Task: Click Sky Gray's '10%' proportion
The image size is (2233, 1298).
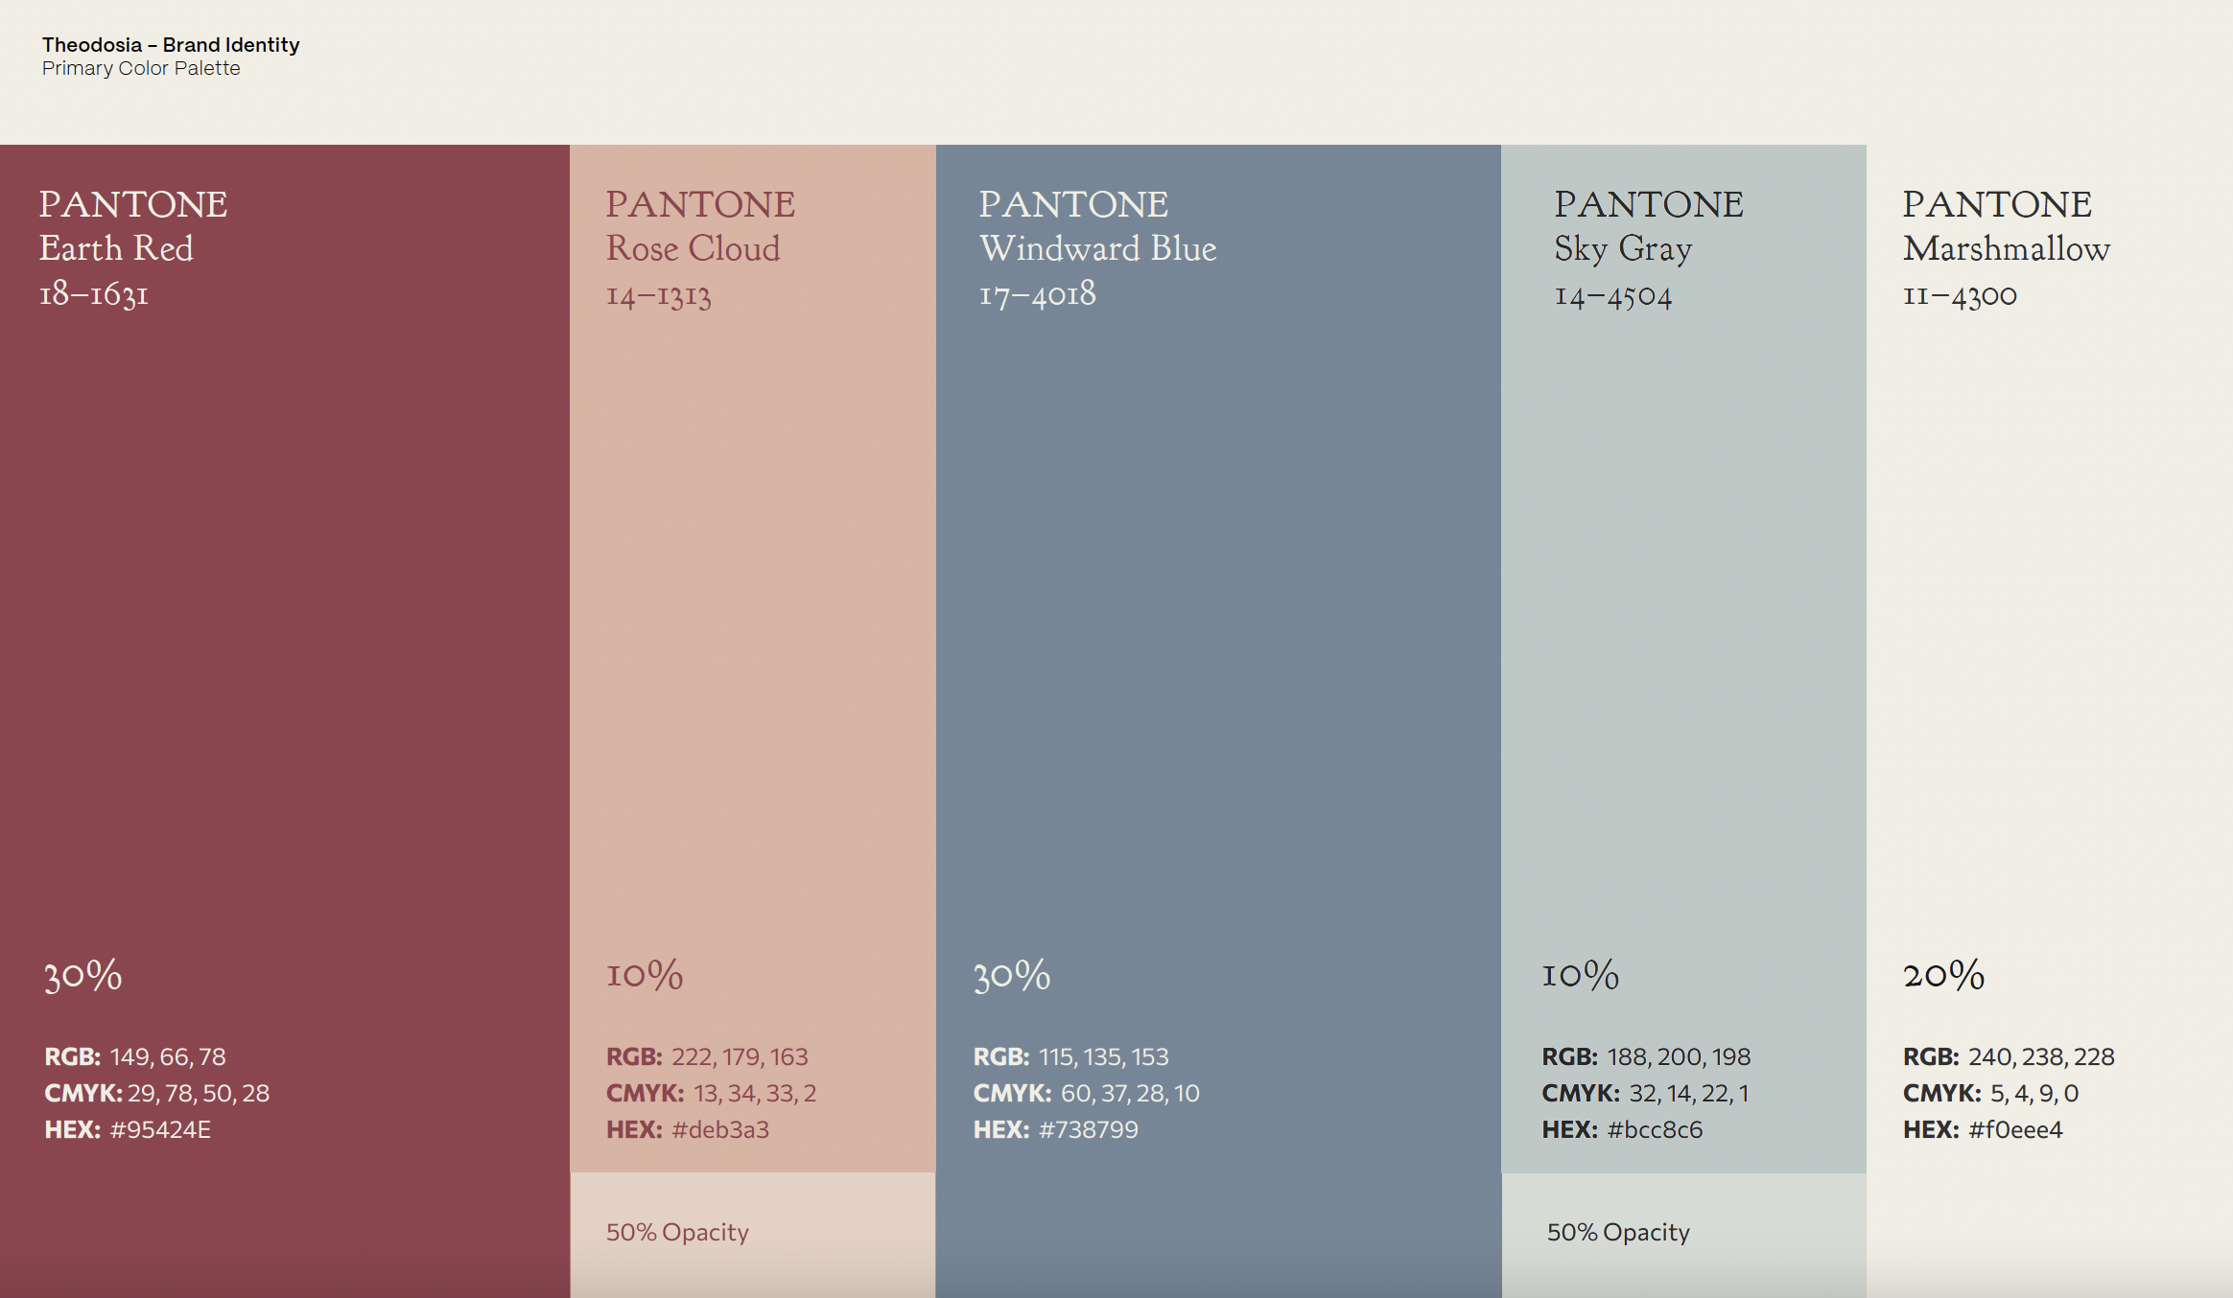Action: 1581,974
